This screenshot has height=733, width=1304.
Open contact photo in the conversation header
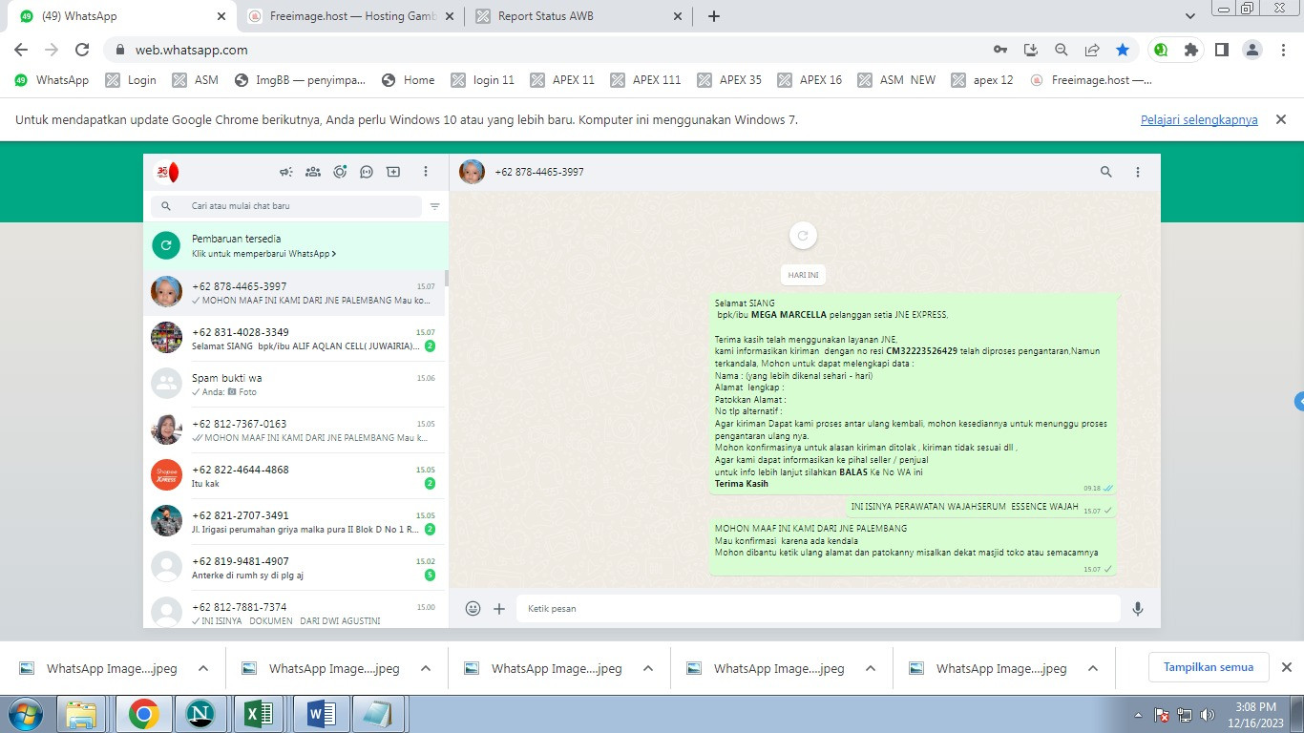[x=472, y=172]
